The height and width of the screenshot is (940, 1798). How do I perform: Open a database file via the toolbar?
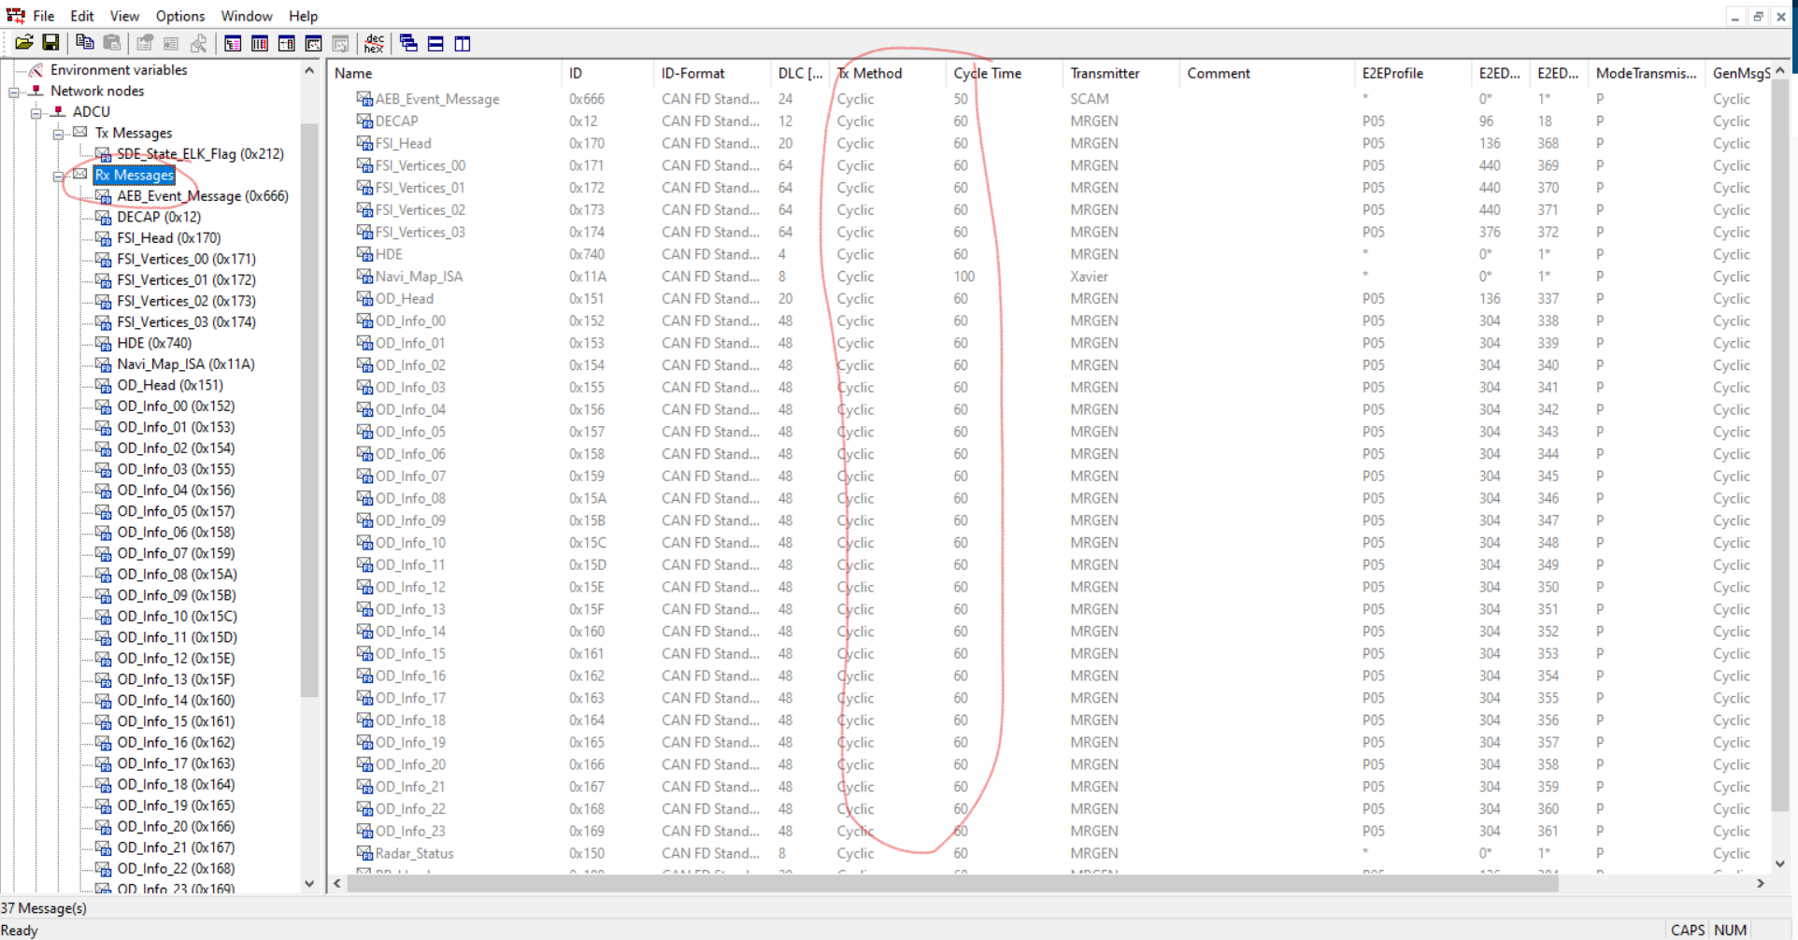coord(24,42)
